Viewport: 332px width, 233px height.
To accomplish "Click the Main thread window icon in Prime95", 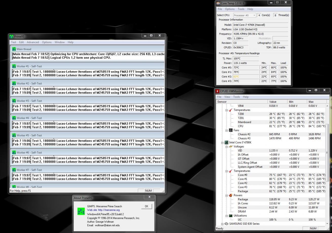I will pos(14,49).
